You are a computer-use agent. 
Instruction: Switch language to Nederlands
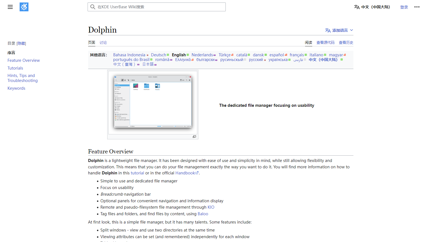tap(202, 55)
